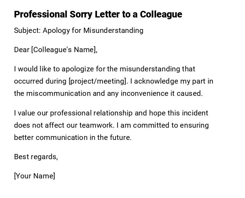This screenshot has height=198, width=245.
Task: Click the word 'occurred' in first paragraph
Action: [x=28, y=81]
